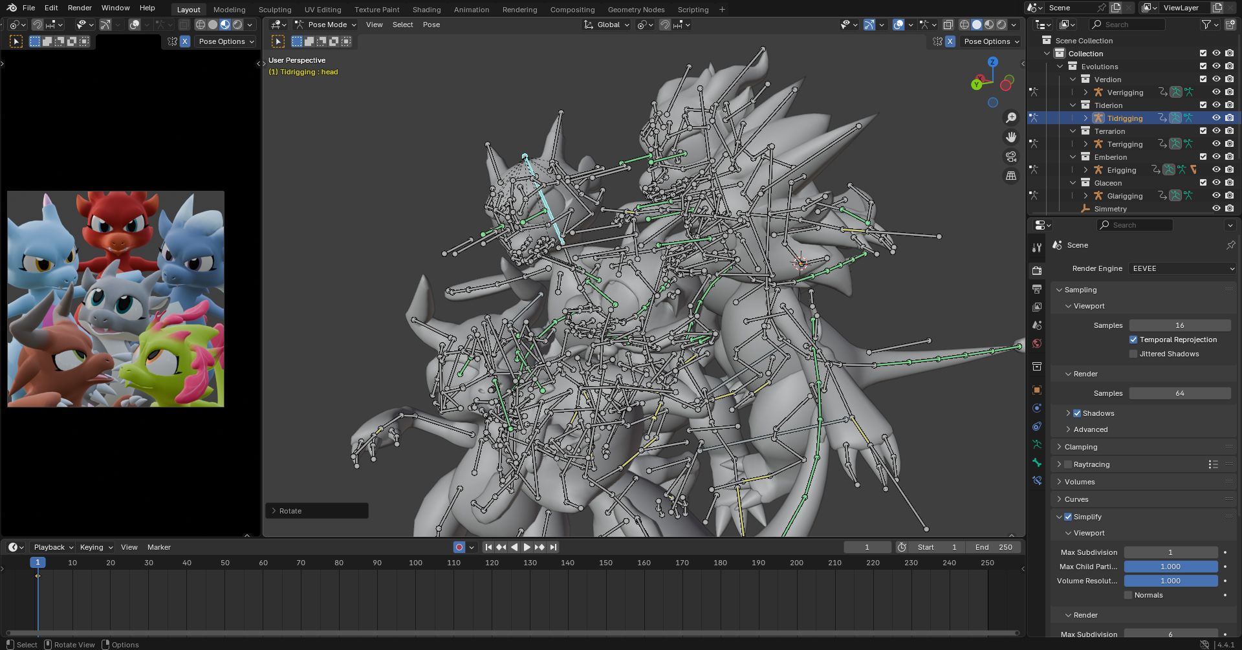Screen dimensions: 1242x650
Task: Adjust the Max Child Particles slider
Action: pos(1171,567)
